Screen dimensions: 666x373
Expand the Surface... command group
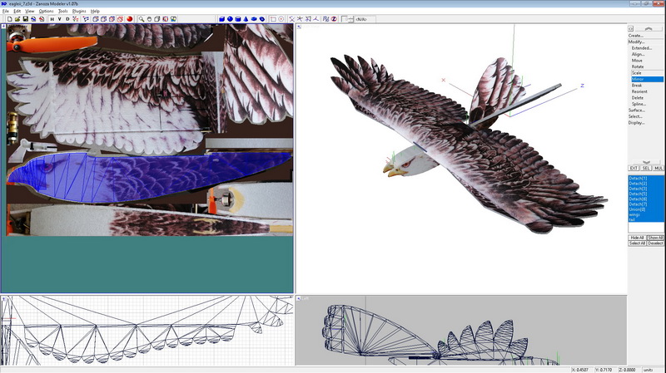(637, 110)
